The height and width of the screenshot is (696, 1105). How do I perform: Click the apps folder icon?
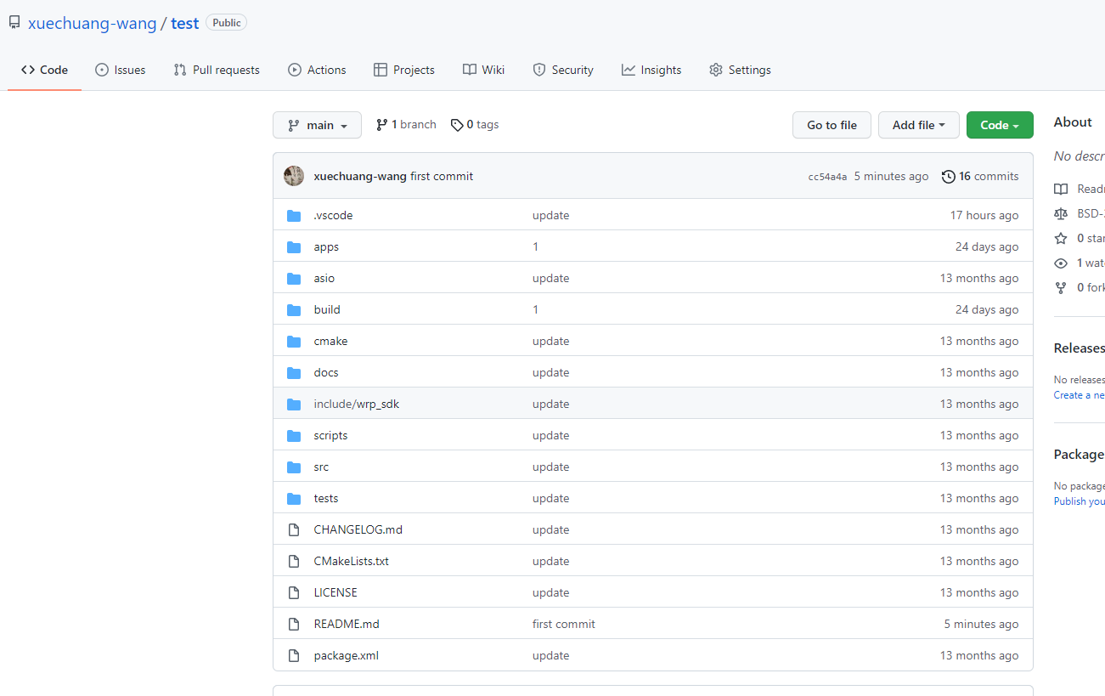(x=294, y=247)
